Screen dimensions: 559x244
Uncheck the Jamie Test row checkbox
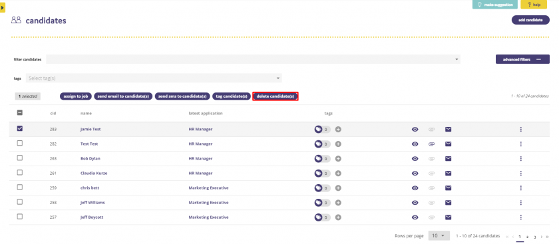pyautogui.click(x=20, y=128)
